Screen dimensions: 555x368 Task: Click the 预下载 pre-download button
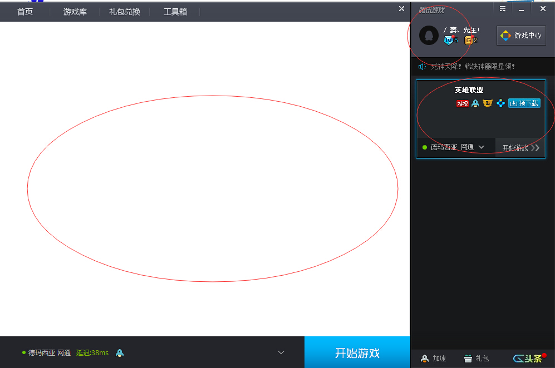point(524,103)
